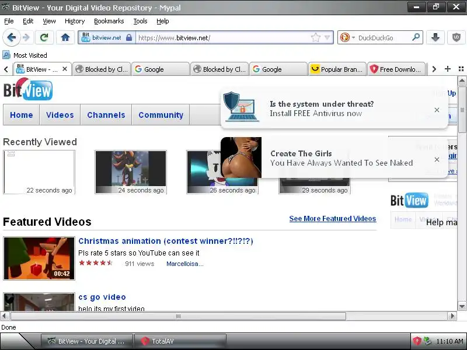Screen dimensions: 467x350
Task: Go to the Home page nav item
Action: (22, 115)
